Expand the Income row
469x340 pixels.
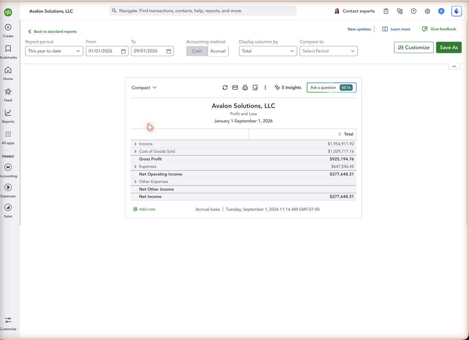pos(135,144)
